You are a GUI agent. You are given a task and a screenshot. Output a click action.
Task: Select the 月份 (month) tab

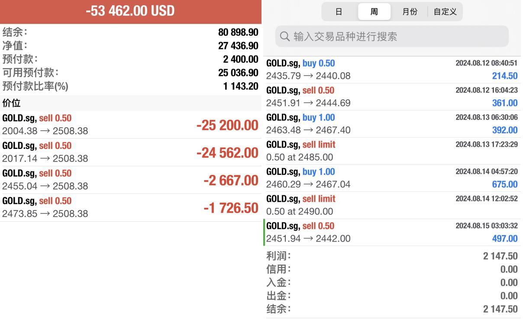410,12
